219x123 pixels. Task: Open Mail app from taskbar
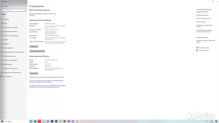pos(48,121)
